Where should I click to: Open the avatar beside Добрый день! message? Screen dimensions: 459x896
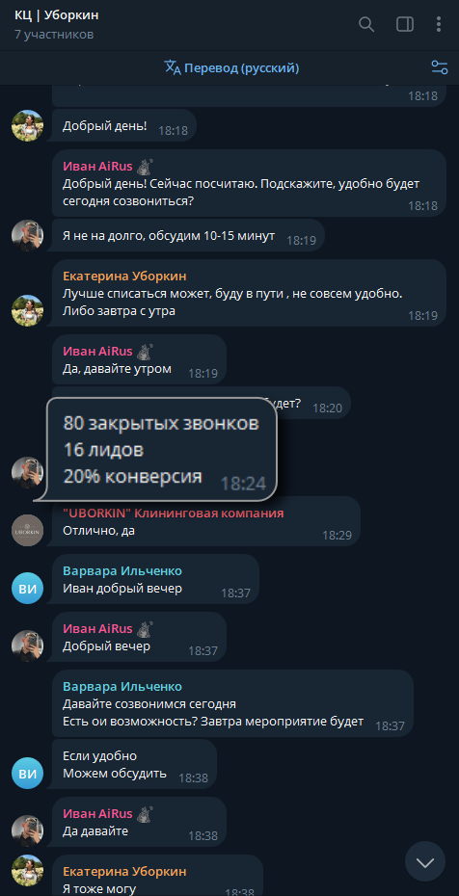(27, 125)
